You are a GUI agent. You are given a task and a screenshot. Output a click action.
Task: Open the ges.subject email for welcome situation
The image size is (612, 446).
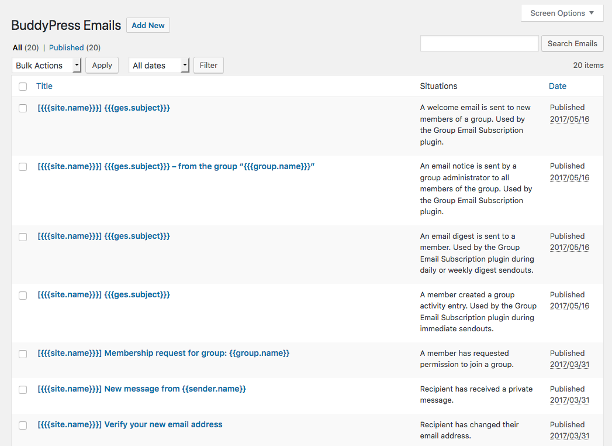click(104, 108)
